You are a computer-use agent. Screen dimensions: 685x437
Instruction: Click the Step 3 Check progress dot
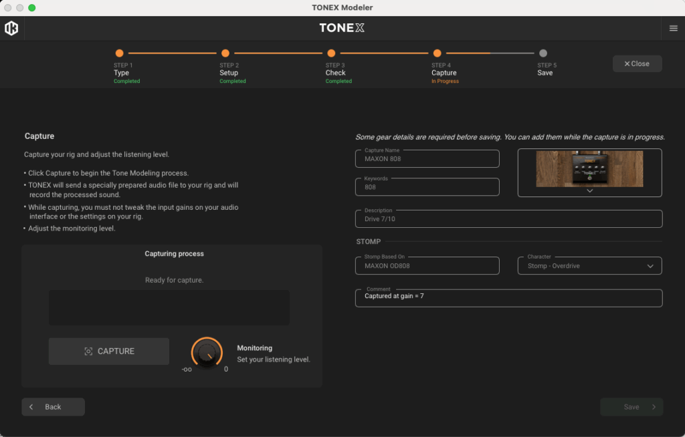331,53
